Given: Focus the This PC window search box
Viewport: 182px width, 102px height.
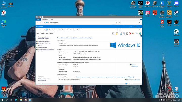Looking at the screenshot, I should [x=131, y=23].
